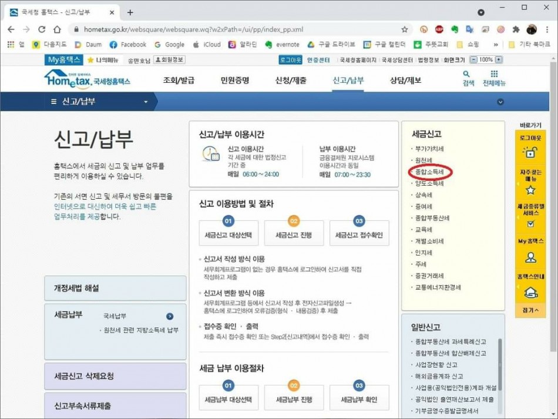
Task: Expand the 신고/납부 breadcrumb dropdown
Action: click(x=146, y=102)
